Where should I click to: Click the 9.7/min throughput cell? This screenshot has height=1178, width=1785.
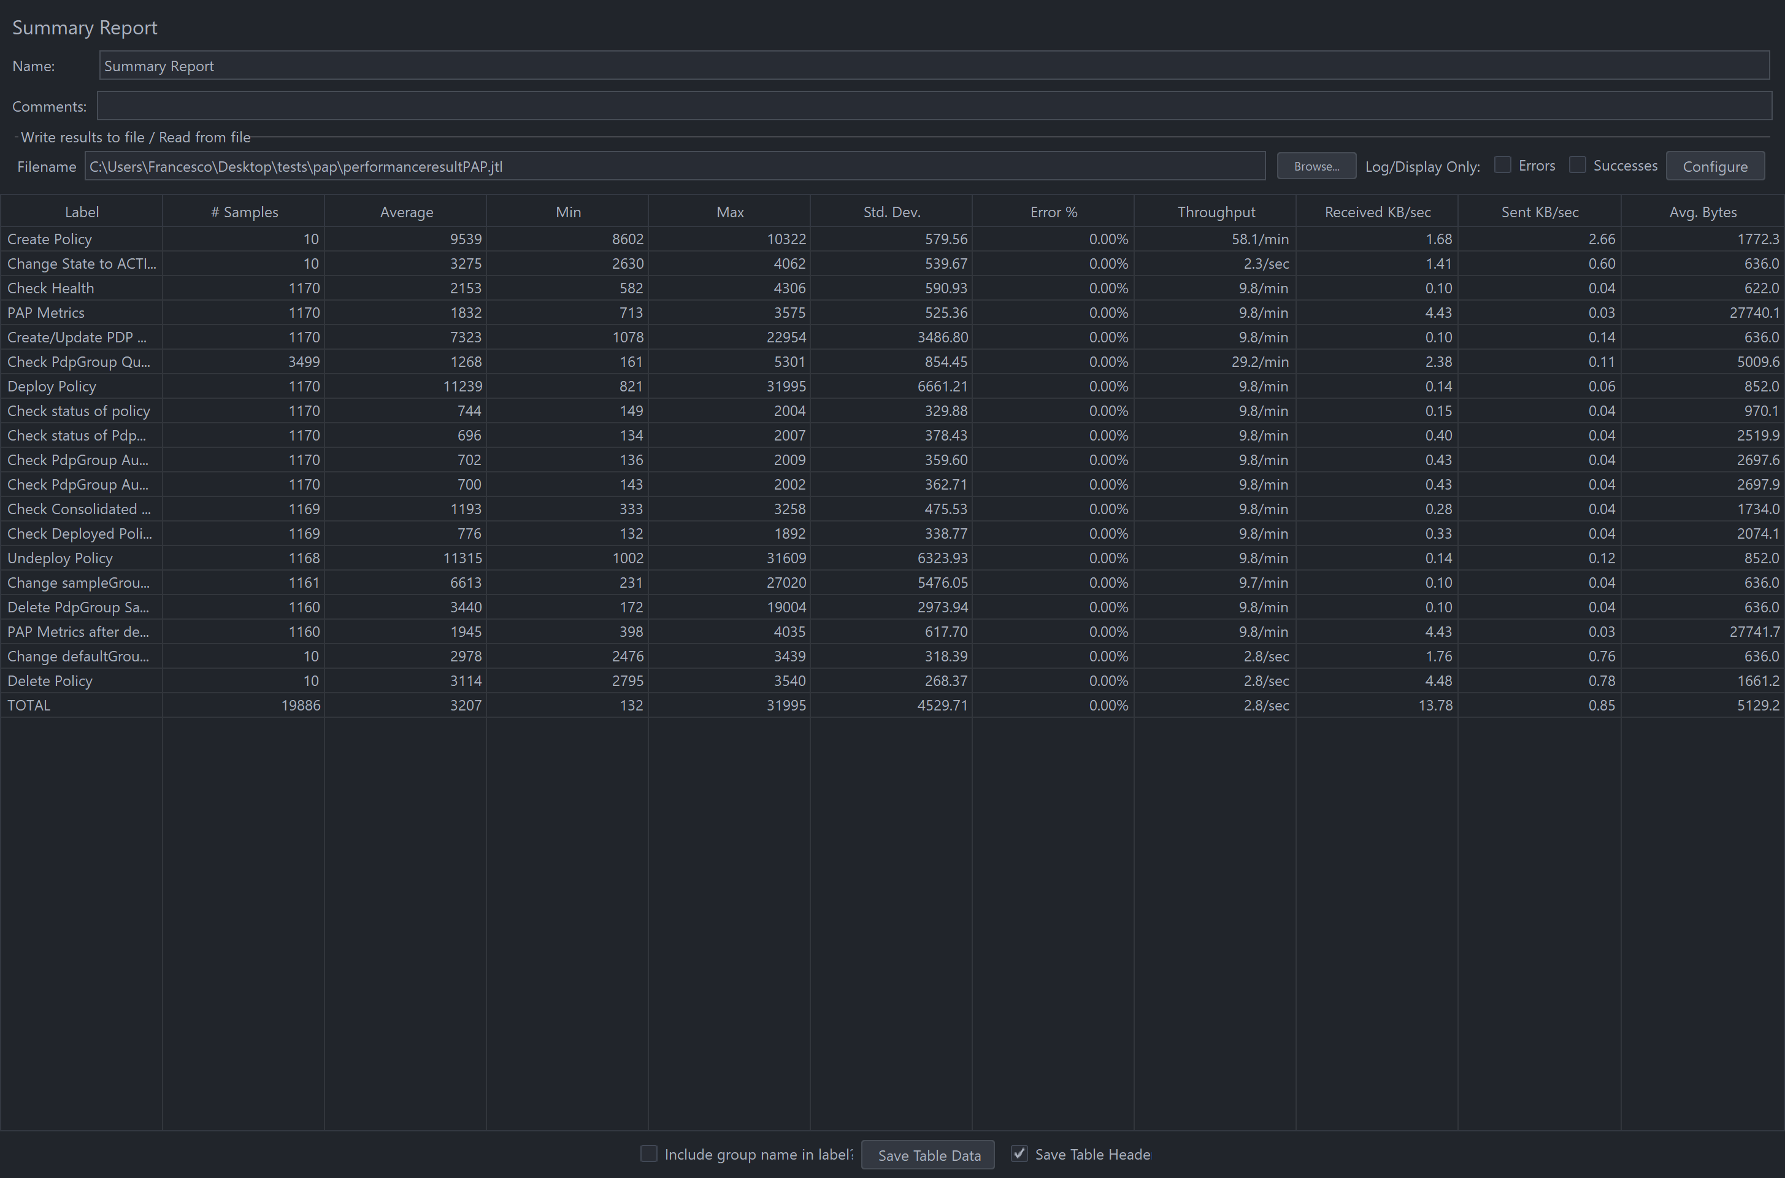pyautogui.click(x=1216, y=582)
